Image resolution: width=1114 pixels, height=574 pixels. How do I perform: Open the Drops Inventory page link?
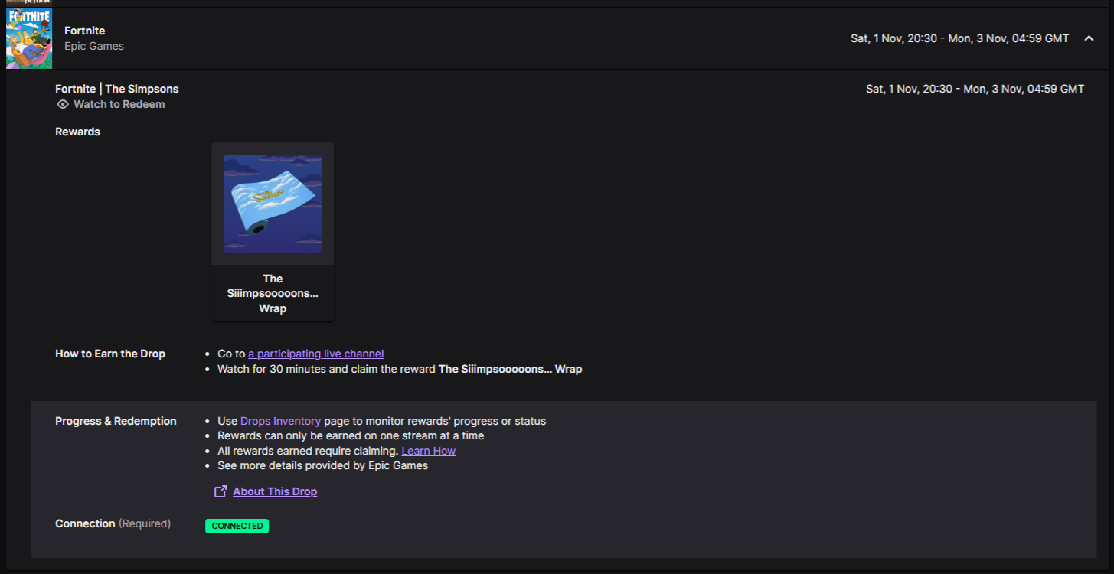[x=280, y=421]
